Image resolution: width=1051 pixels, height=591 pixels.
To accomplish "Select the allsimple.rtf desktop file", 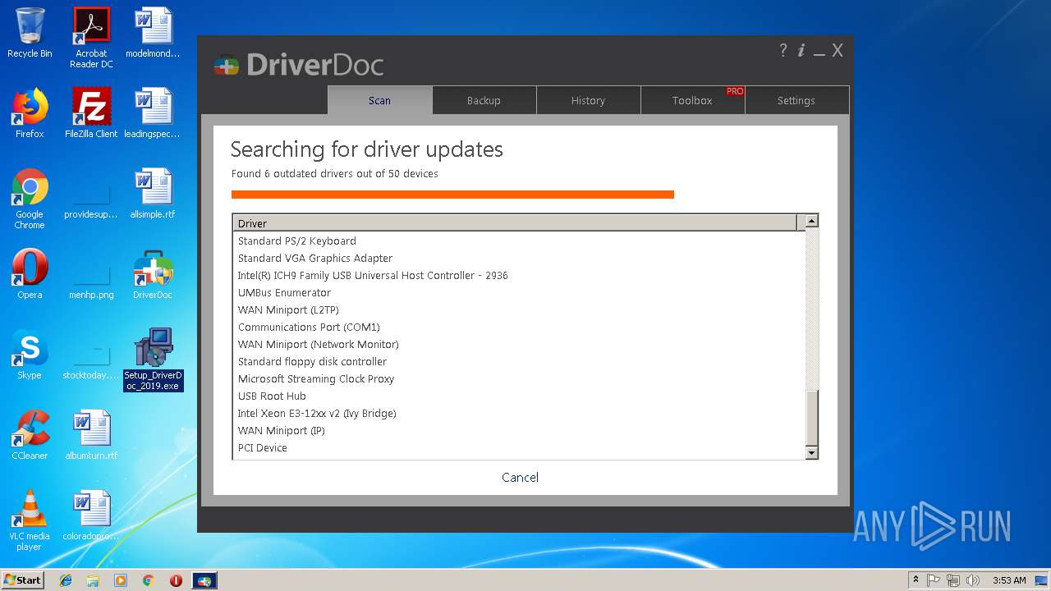I will (153, 194).
